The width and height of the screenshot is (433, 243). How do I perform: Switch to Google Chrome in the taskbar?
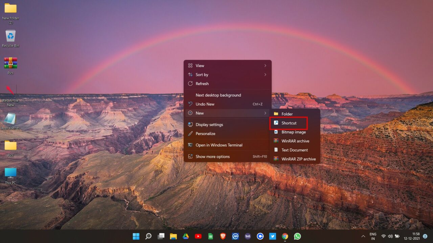(x=285, y=236)
